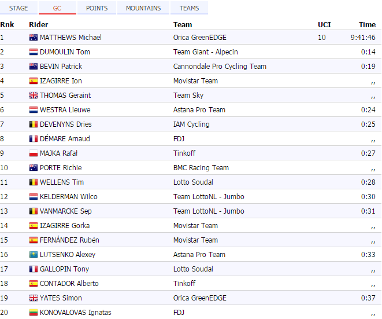
Task: Click the Australian flag beside MATTHEWS Michael
Action: [34, 38]
